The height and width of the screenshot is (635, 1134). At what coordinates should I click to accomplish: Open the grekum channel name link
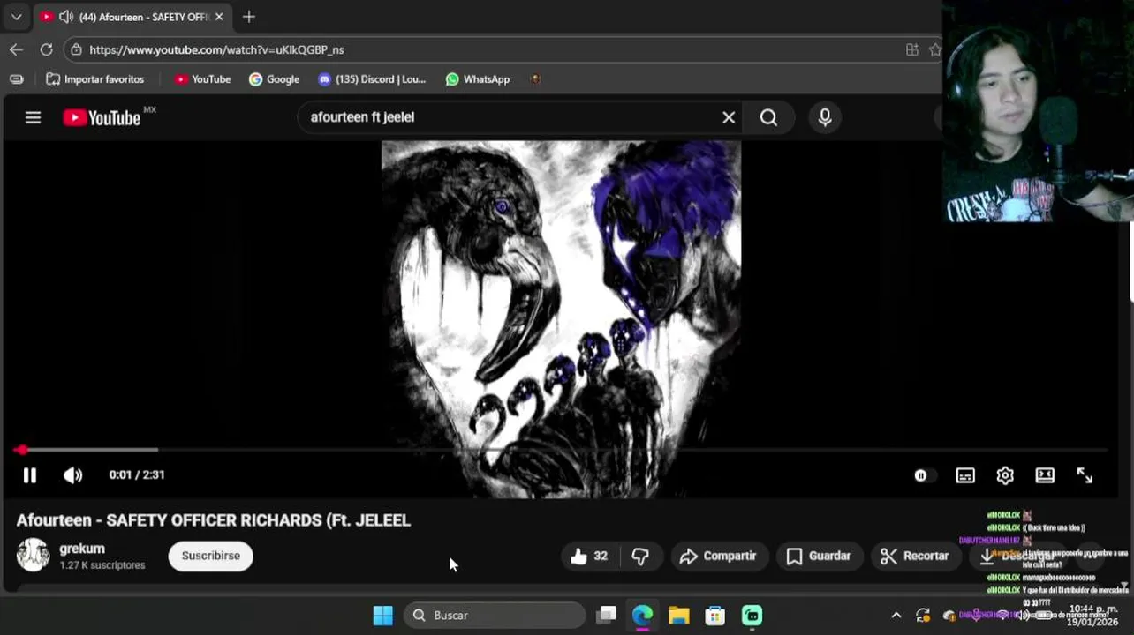82,549
